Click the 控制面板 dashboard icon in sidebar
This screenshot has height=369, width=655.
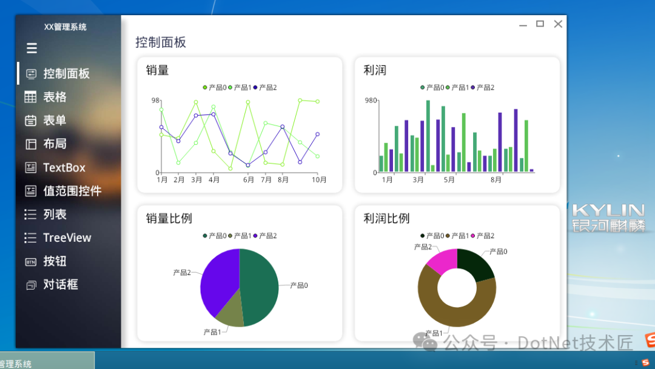click(31, 74)
